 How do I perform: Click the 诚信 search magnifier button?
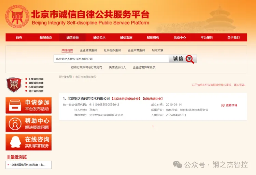coord(183,59)
